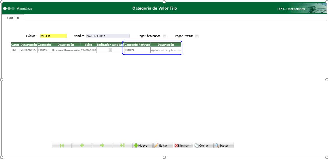Open the Valor fijo tab

[13, 18]
